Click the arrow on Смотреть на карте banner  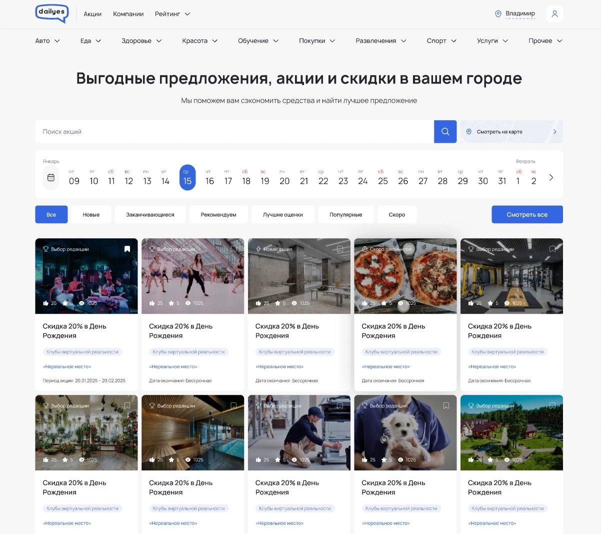(x=554, y=132)
